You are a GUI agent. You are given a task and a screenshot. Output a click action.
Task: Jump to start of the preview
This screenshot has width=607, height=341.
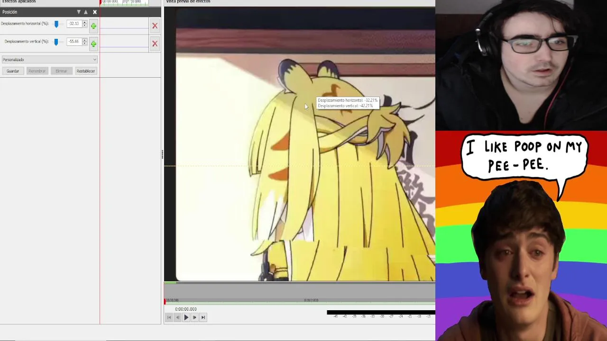[x=169, y=318]
